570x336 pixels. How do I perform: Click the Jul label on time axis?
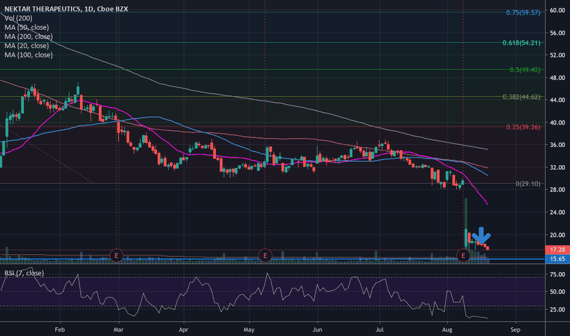pyautogui.click(x=380, y=330)
